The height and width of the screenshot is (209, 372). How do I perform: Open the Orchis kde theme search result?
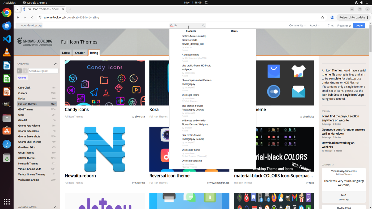click(191, 150)
